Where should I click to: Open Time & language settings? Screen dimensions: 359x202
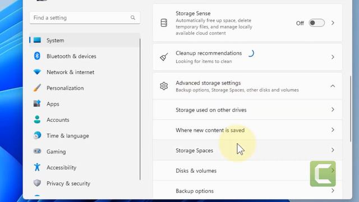coord(85,136)
